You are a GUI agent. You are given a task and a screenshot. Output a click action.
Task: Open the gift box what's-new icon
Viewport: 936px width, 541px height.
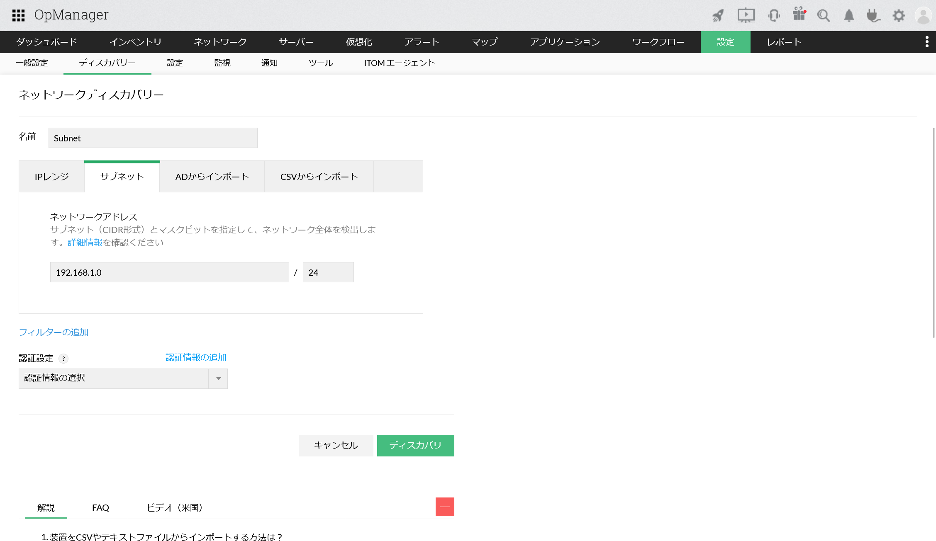(799, 15)
